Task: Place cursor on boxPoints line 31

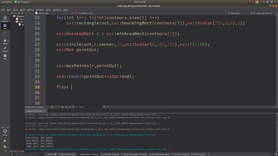Action: [89, 66]
